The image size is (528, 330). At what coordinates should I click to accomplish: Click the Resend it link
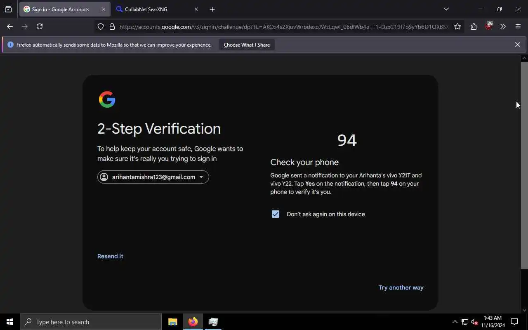(x=110, y=256)
